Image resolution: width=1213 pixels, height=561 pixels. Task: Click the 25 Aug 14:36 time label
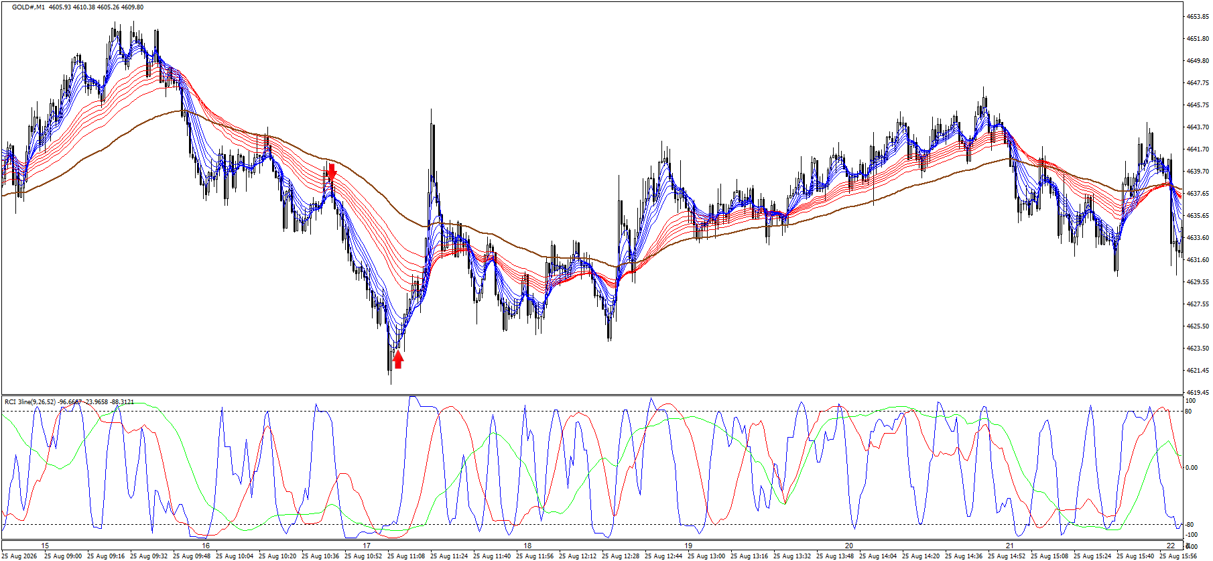point(964,556)
